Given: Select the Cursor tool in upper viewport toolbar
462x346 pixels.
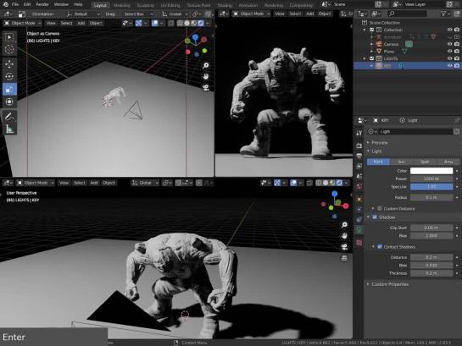Looking at the screenshot, I should (x=9, y=49).
